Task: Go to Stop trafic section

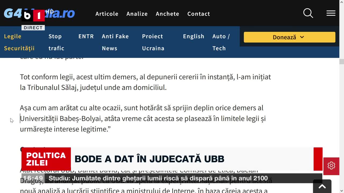Action: [56, 42]
